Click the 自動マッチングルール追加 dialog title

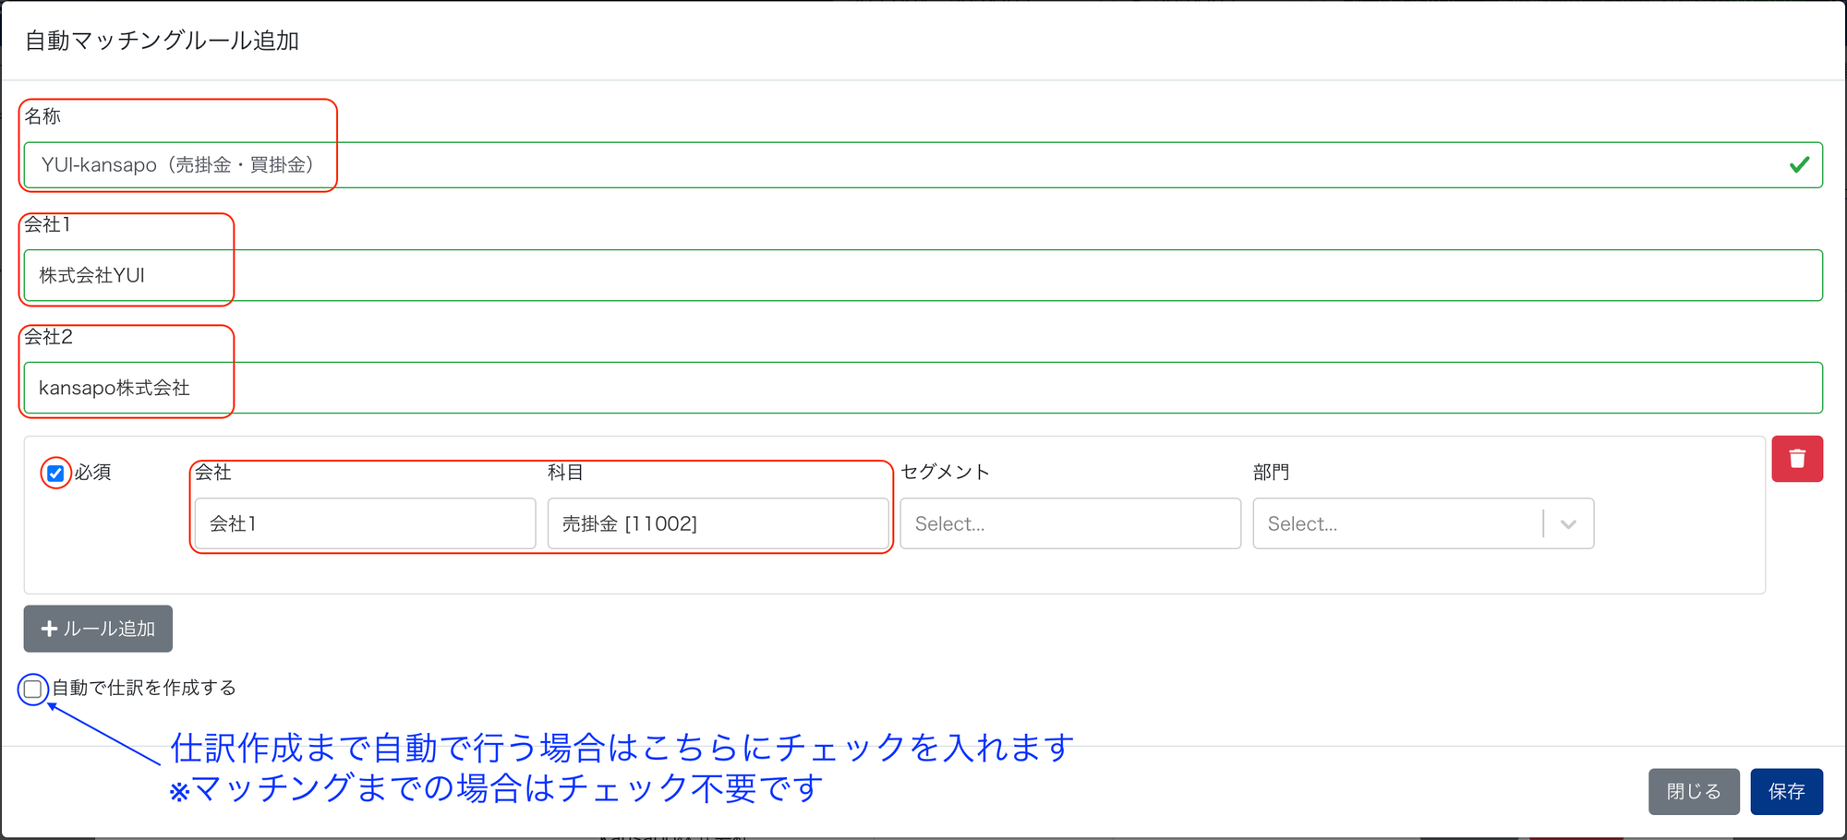pos(162,41)
